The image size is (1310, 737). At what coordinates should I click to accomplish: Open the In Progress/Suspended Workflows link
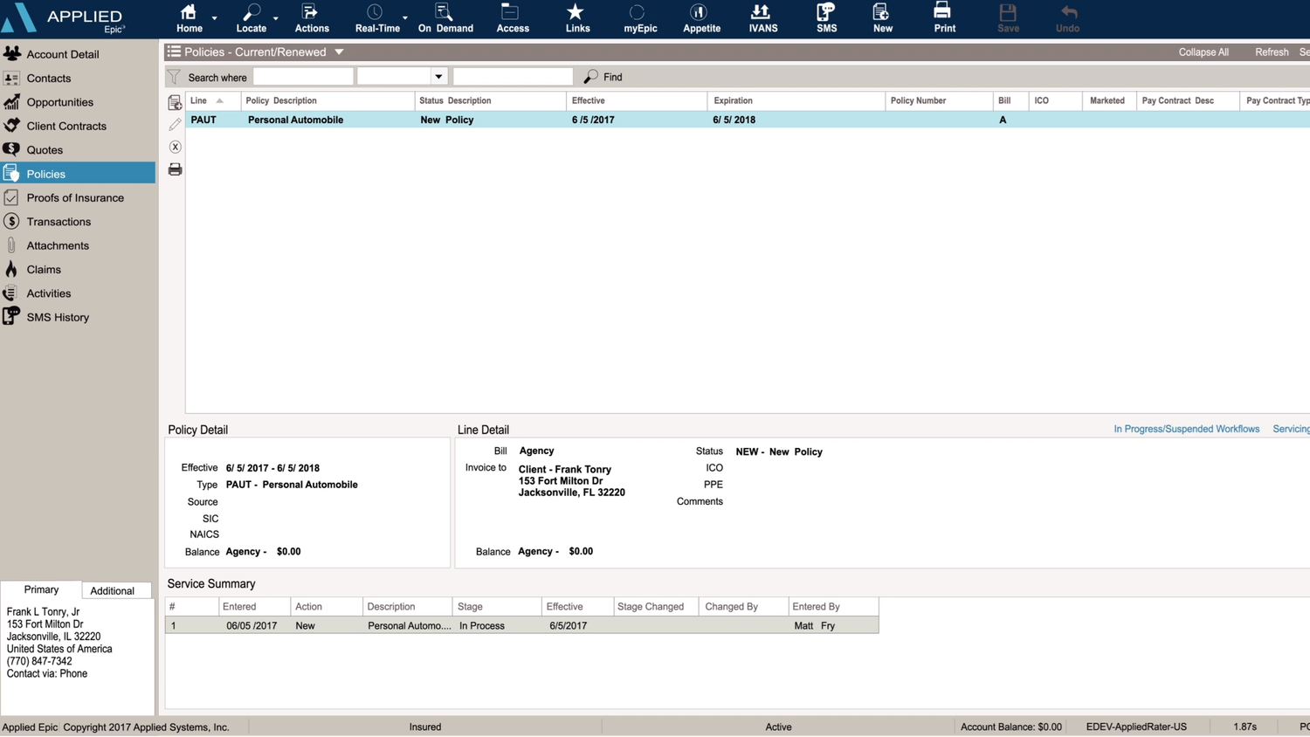[x=1186, y=429]
